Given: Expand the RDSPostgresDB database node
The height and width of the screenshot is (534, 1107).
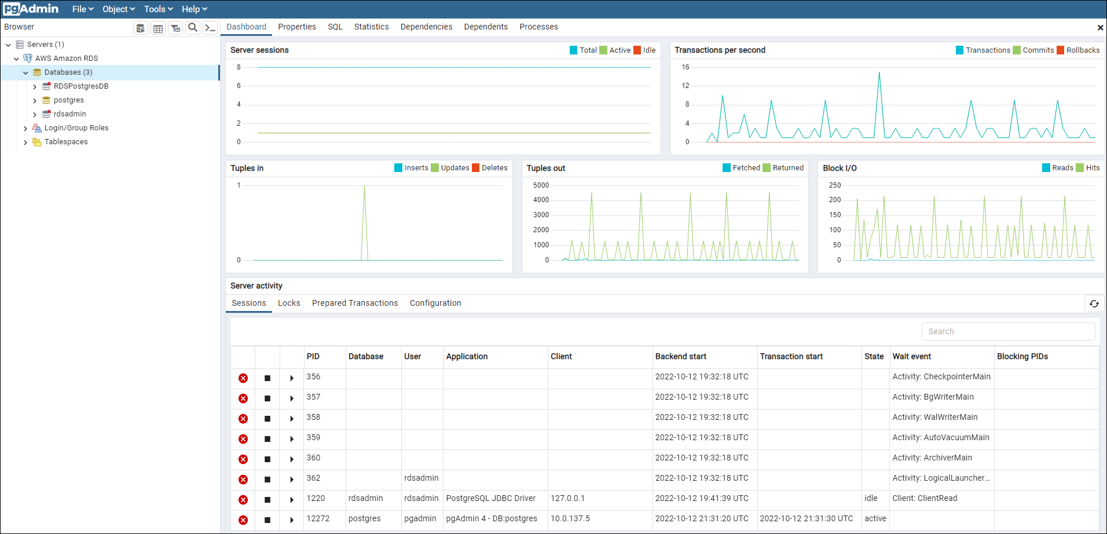Looking at the screenshot, I should click(35, 86).
